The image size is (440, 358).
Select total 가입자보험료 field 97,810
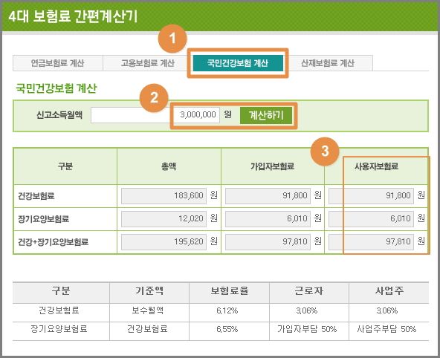(268, 241)
